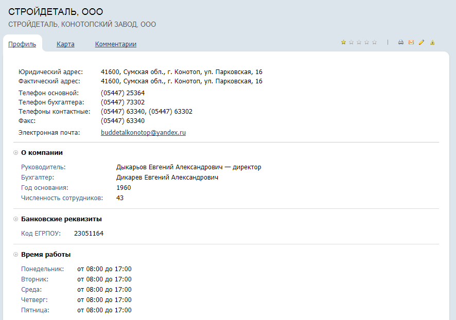Collapse the Банковские реквизиты section

(x=16, y=219)
